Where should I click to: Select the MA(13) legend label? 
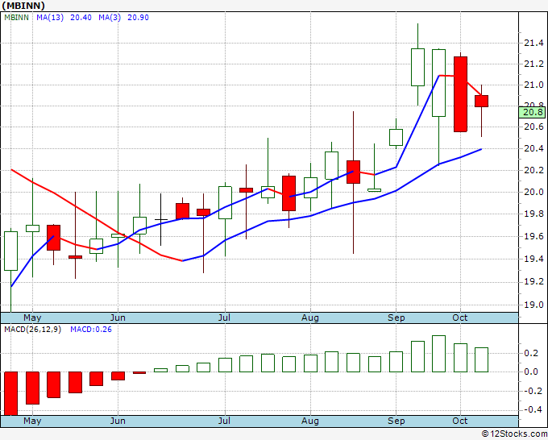50,18
